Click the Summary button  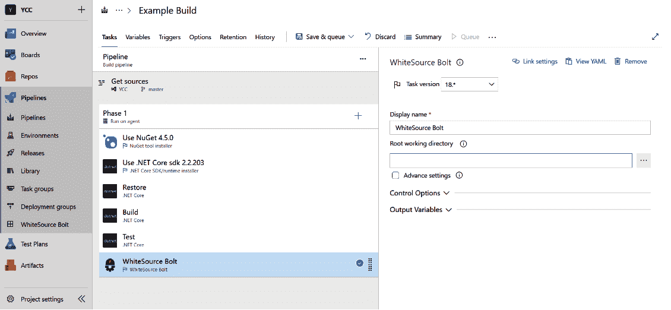click(423, 37)
